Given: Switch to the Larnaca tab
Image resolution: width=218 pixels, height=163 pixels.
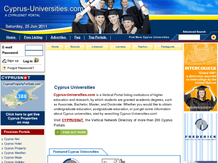Looking at the screenshot, I should click(121, 47).
